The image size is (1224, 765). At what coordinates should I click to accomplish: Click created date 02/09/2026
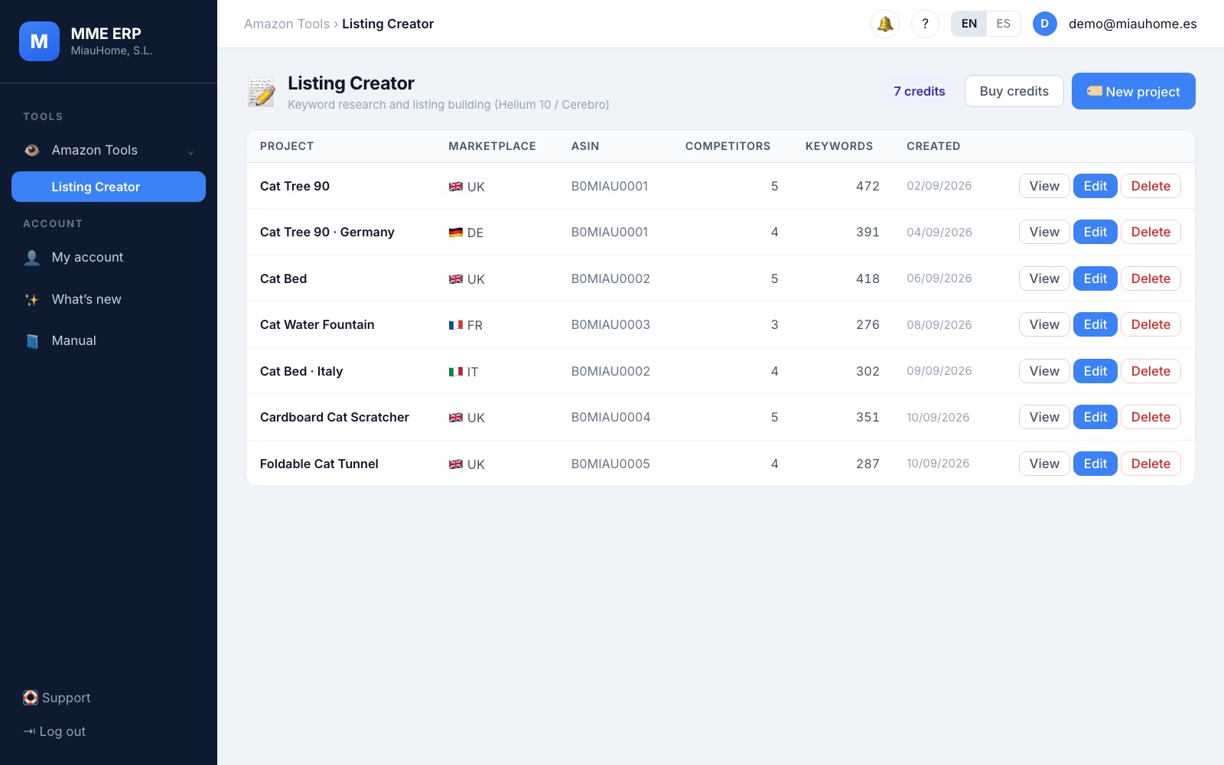point(939,186)
